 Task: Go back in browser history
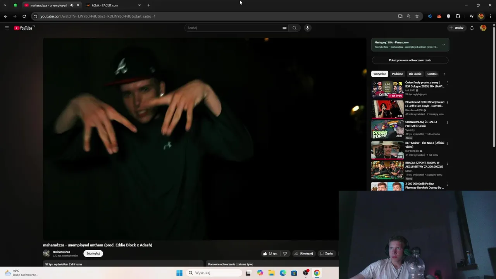click(x=5, y=16)
